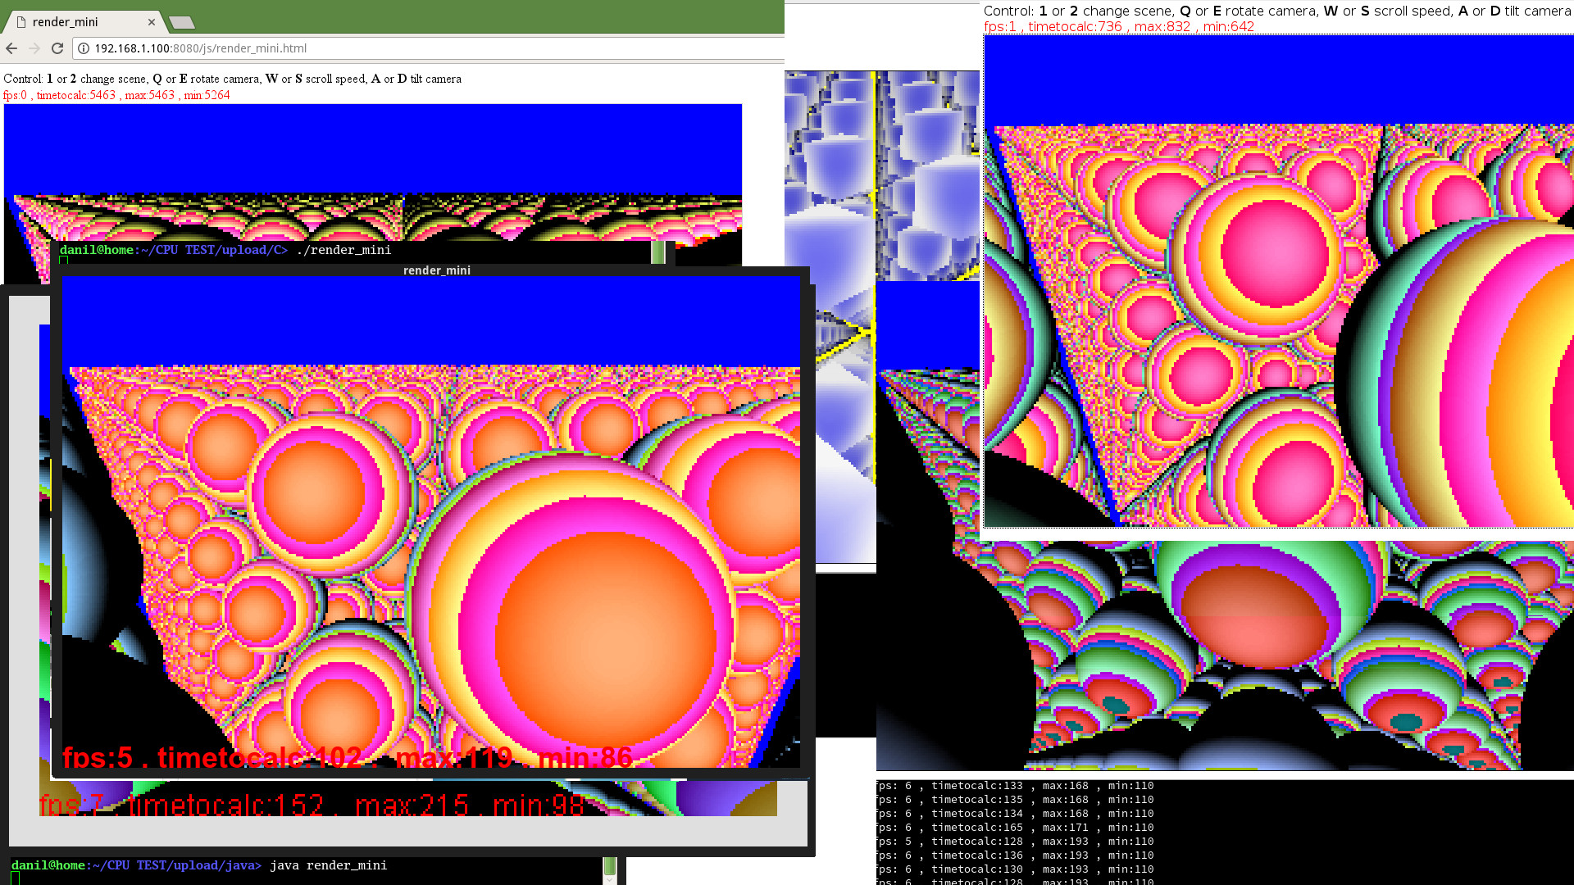Click the render_mini window title bar
Screen dimensions: 1574x885
tap(436, 270)
